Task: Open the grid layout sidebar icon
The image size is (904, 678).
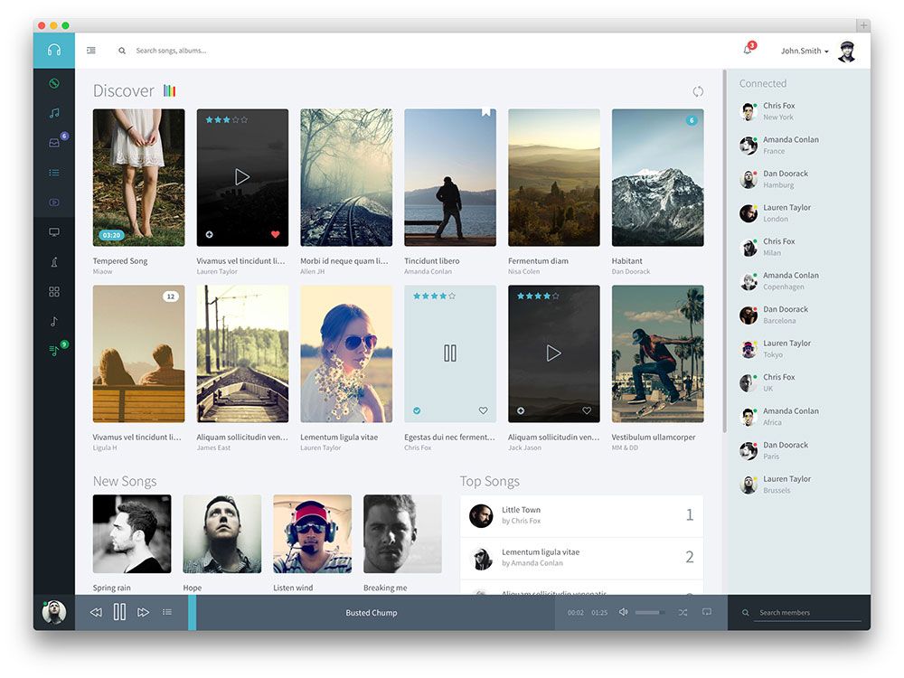Action: (x=54, y=292)
